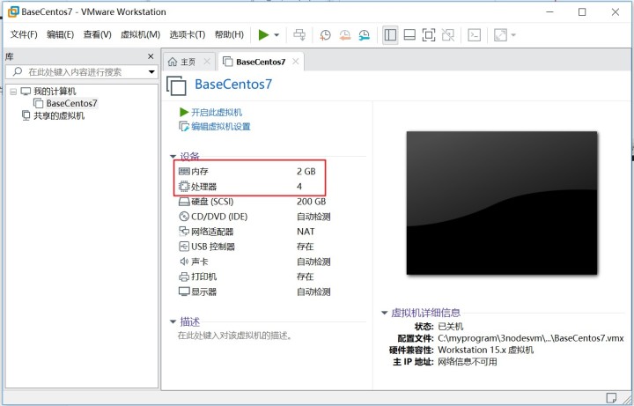Open the 虚拟机(M) menu
Image resolution: width=634 pixels, height=406 pixels.
140,34
